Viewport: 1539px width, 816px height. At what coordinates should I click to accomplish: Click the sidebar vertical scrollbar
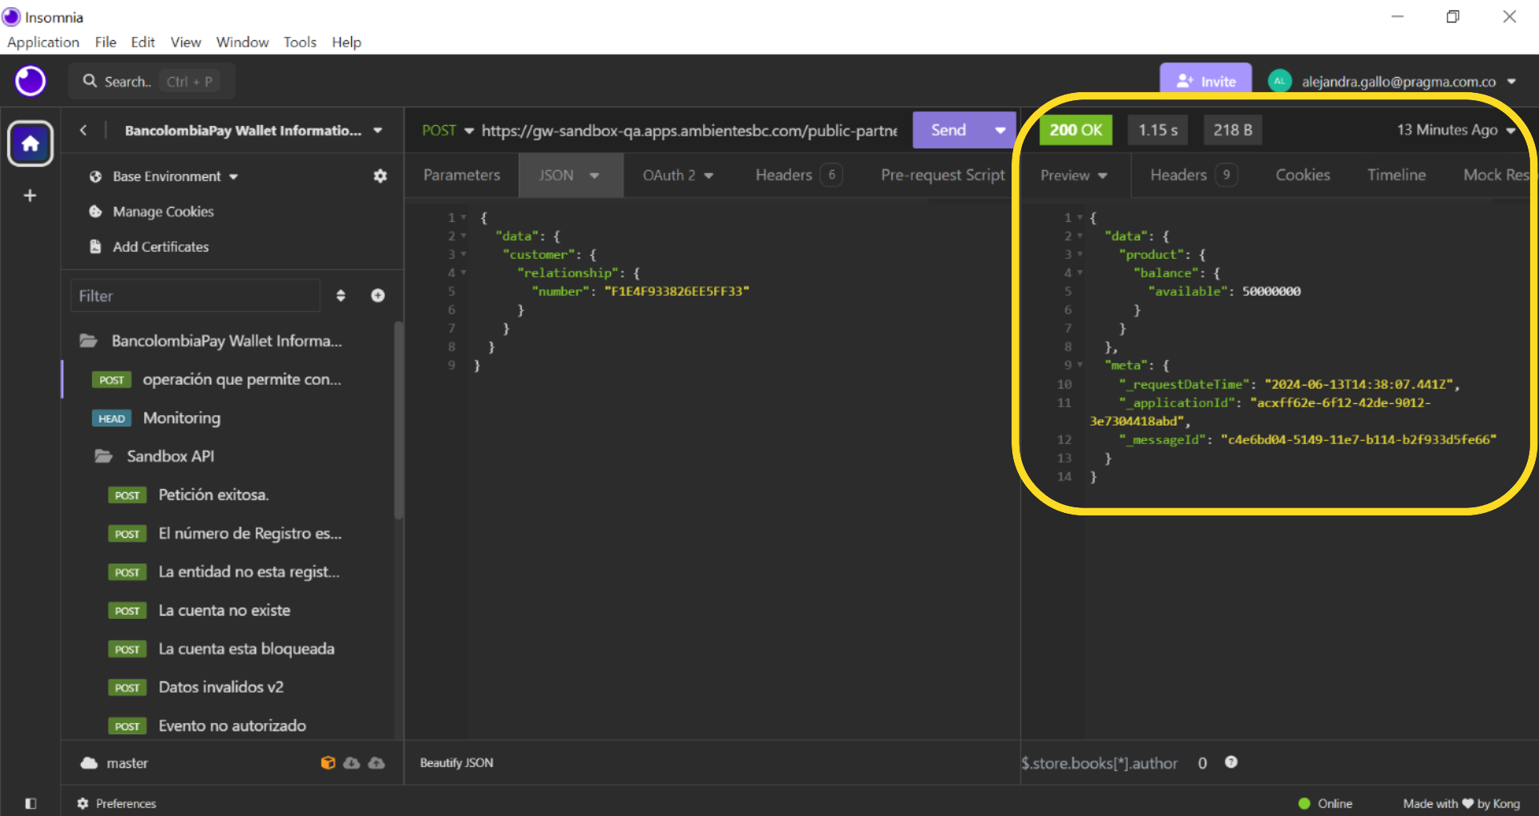tap(398, 420)
